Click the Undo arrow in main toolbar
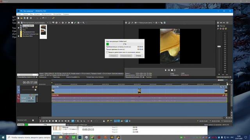The image size is (250, 140). [x=43, y=18]
